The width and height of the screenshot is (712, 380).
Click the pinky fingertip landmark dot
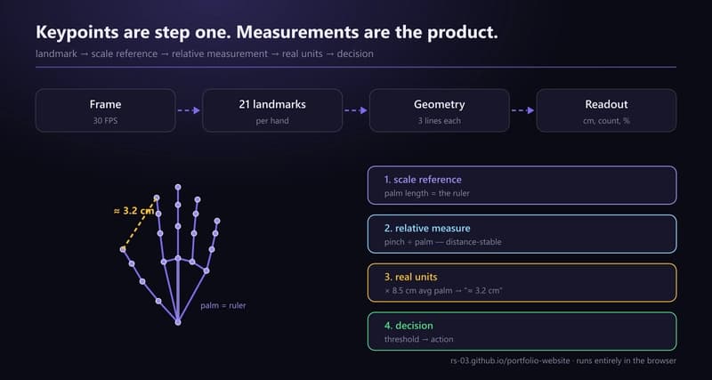tap(217, 221)
